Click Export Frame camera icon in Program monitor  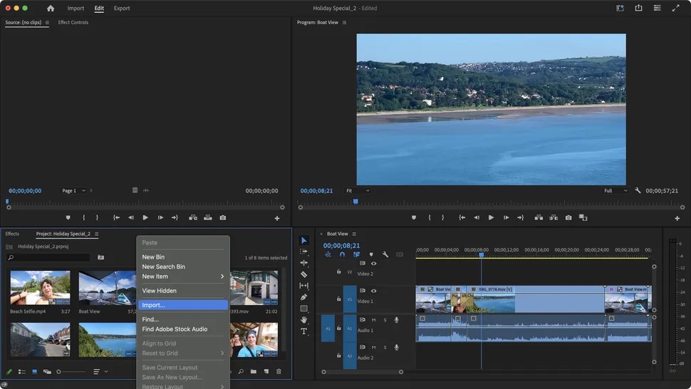click(x=568, y=218)
